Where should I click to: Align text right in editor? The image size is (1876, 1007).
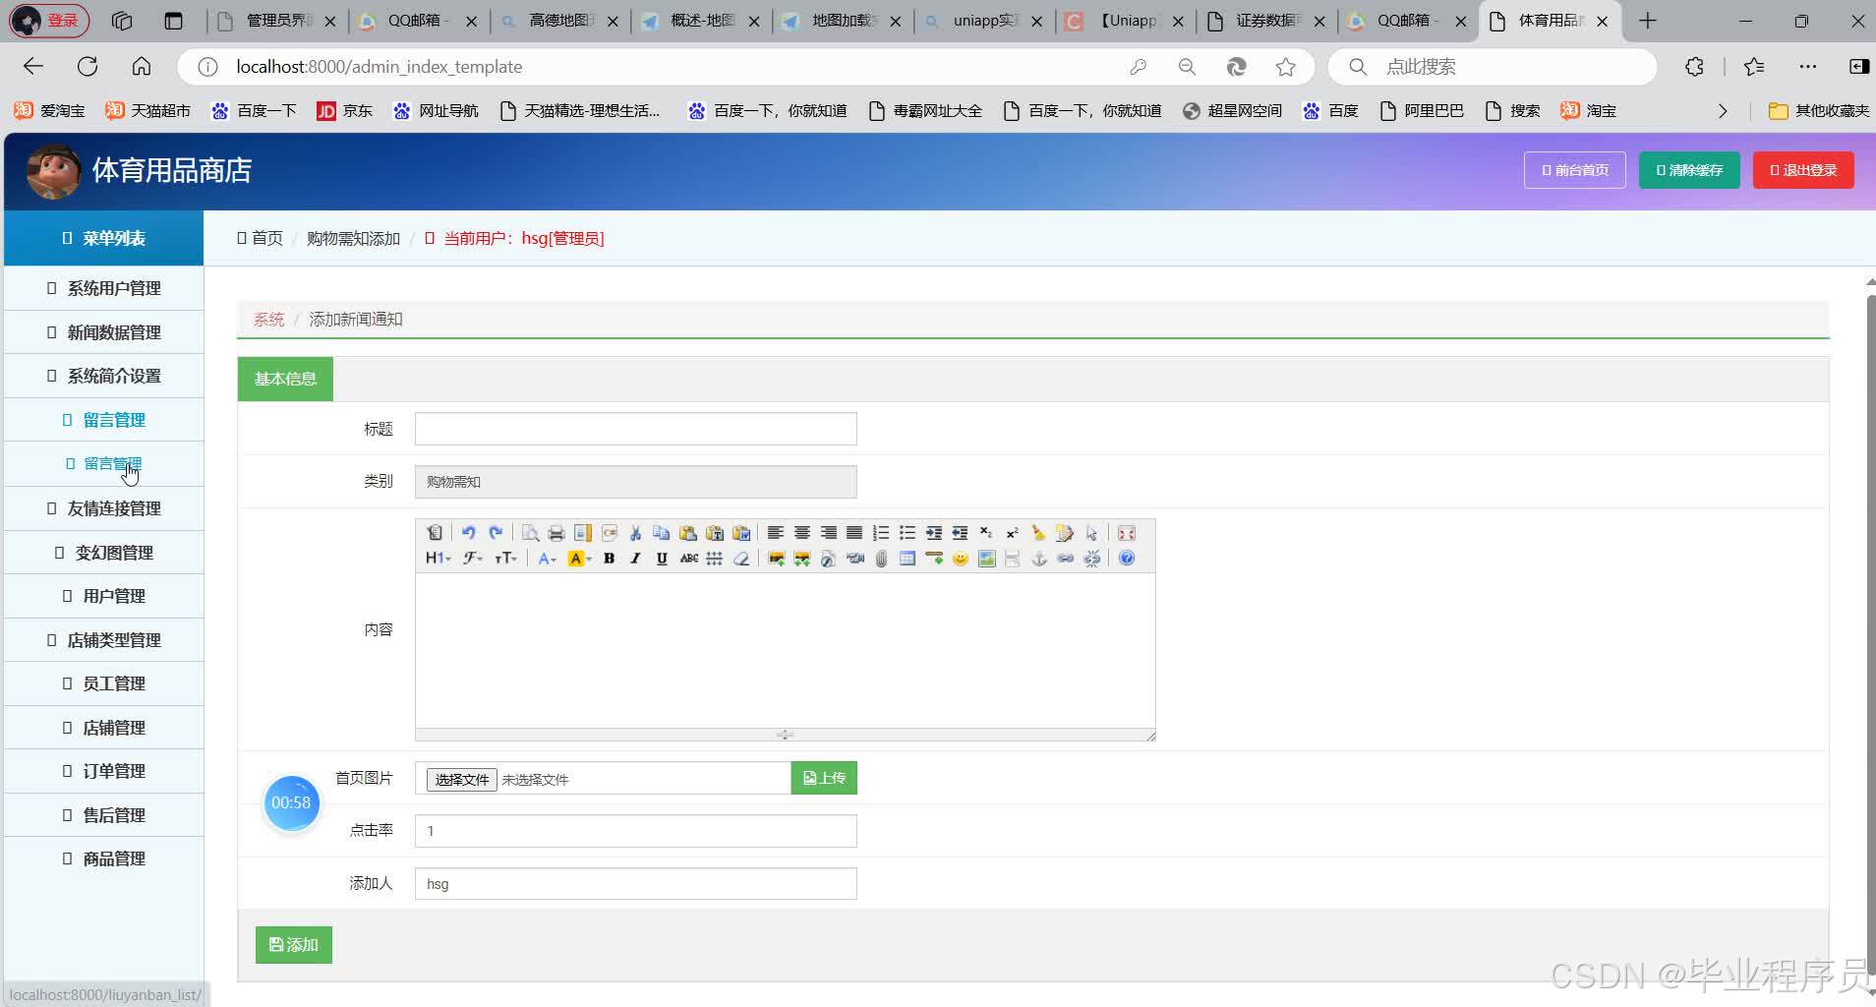pos(829,533)
